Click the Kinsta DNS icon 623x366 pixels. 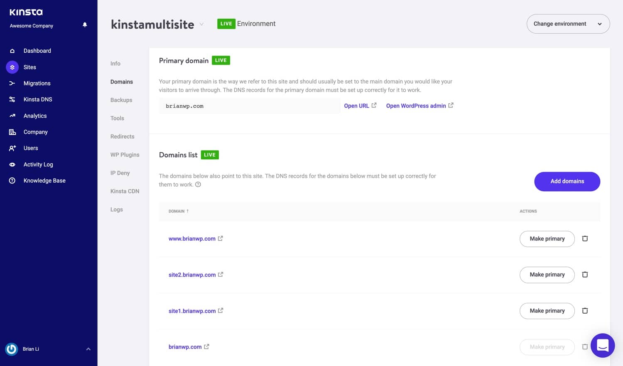12,99
